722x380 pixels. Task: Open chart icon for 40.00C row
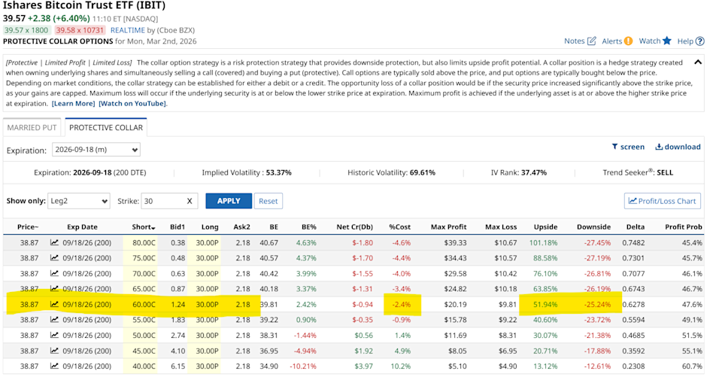pos(54,366)
